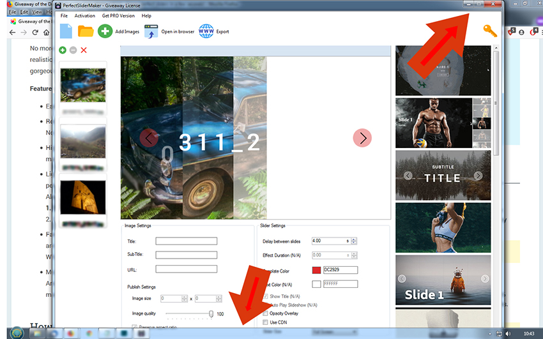Click the Firefox forward arrow
Image resolution: width=543 pixels, height=339 pixels.
24,33
